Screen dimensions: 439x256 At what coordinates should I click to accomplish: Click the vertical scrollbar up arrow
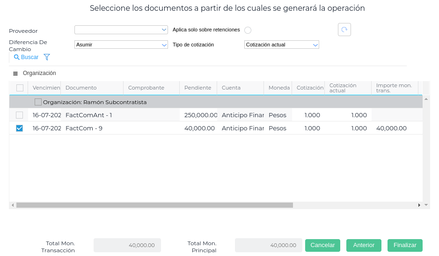[x=426, y=99]
